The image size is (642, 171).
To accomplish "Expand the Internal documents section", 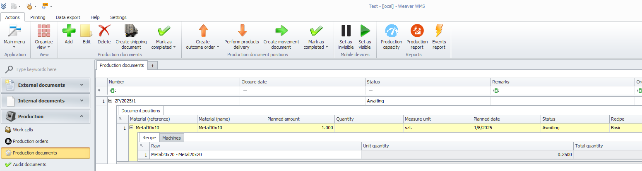I will pyautogui.click(x=46, y=101).
